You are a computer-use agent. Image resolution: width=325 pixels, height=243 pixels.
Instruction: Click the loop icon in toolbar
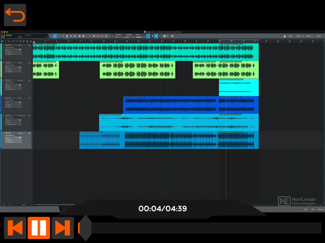click(x=102, y=36)
